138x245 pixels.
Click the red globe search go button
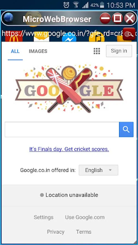(x=129, y=34)
